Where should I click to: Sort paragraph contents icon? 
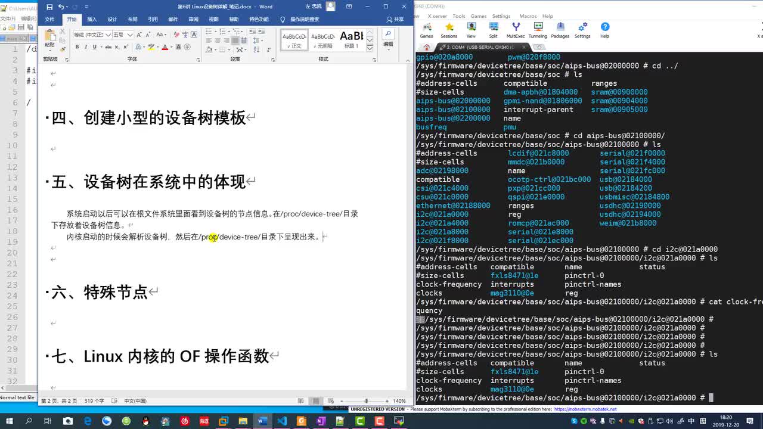pos(256,50)
